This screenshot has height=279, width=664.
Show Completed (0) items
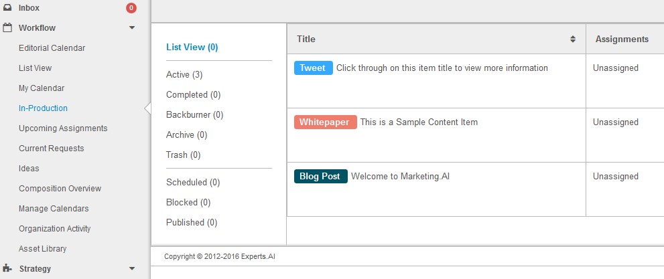click(193, 95)
